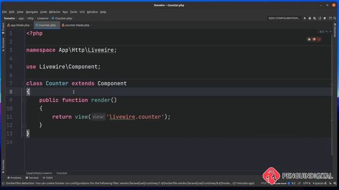Open the Project tool window stripe
Screen dimensions: 339x190
(x=3, y=28)
